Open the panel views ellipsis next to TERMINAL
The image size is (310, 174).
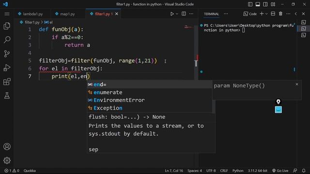(x=226, y=14)
